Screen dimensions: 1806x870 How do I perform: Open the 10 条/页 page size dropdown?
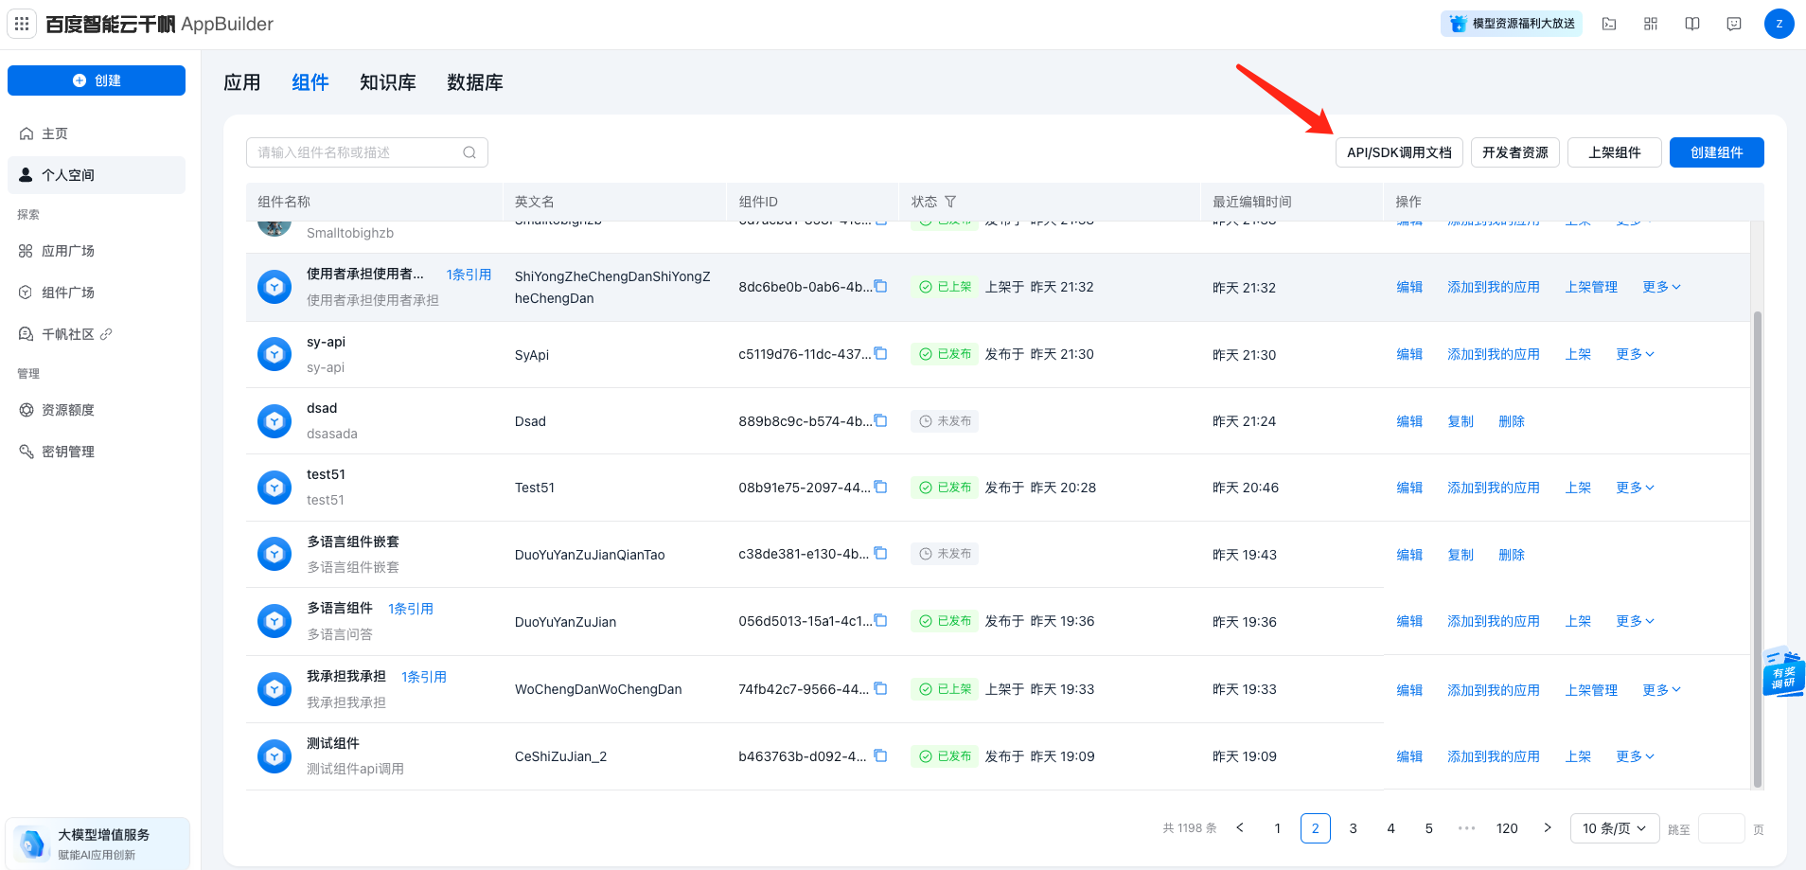(x=1615, y=828)
